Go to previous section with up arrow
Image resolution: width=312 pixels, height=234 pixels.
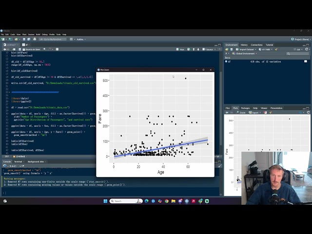coord(194,49)
